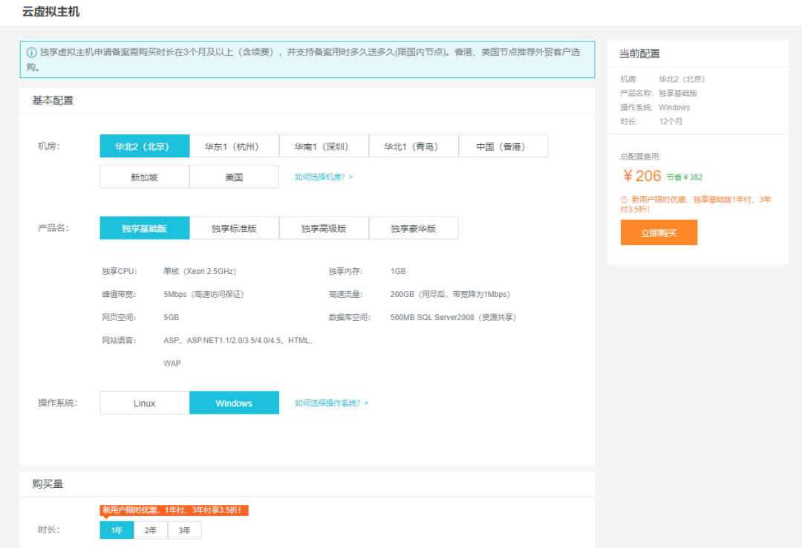This screenshot has height=548, width=802.
Task: Click the 新用户限时优惠 note under the price
Action: coord(696,204)
